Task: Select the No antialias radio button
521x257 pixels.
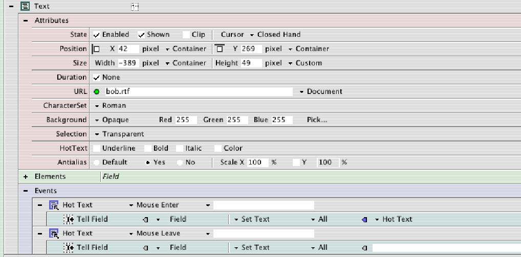Action: click(x=180, y=162)
